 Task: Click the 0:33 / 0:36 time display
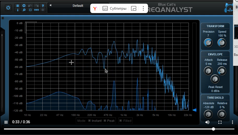click(21, 122)
